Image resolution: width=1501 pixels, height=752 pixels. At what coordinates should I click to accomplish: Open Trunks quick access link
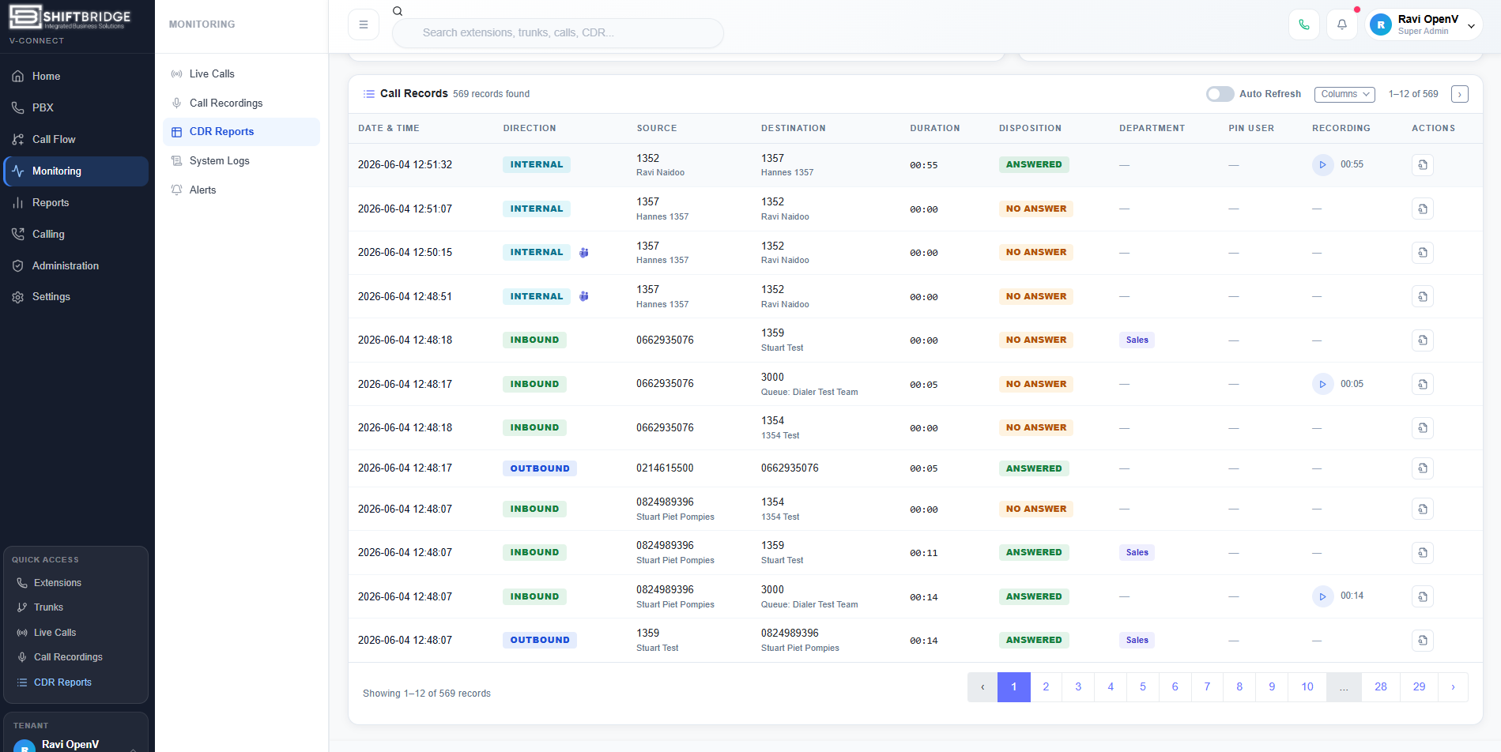tap(76, 607)
